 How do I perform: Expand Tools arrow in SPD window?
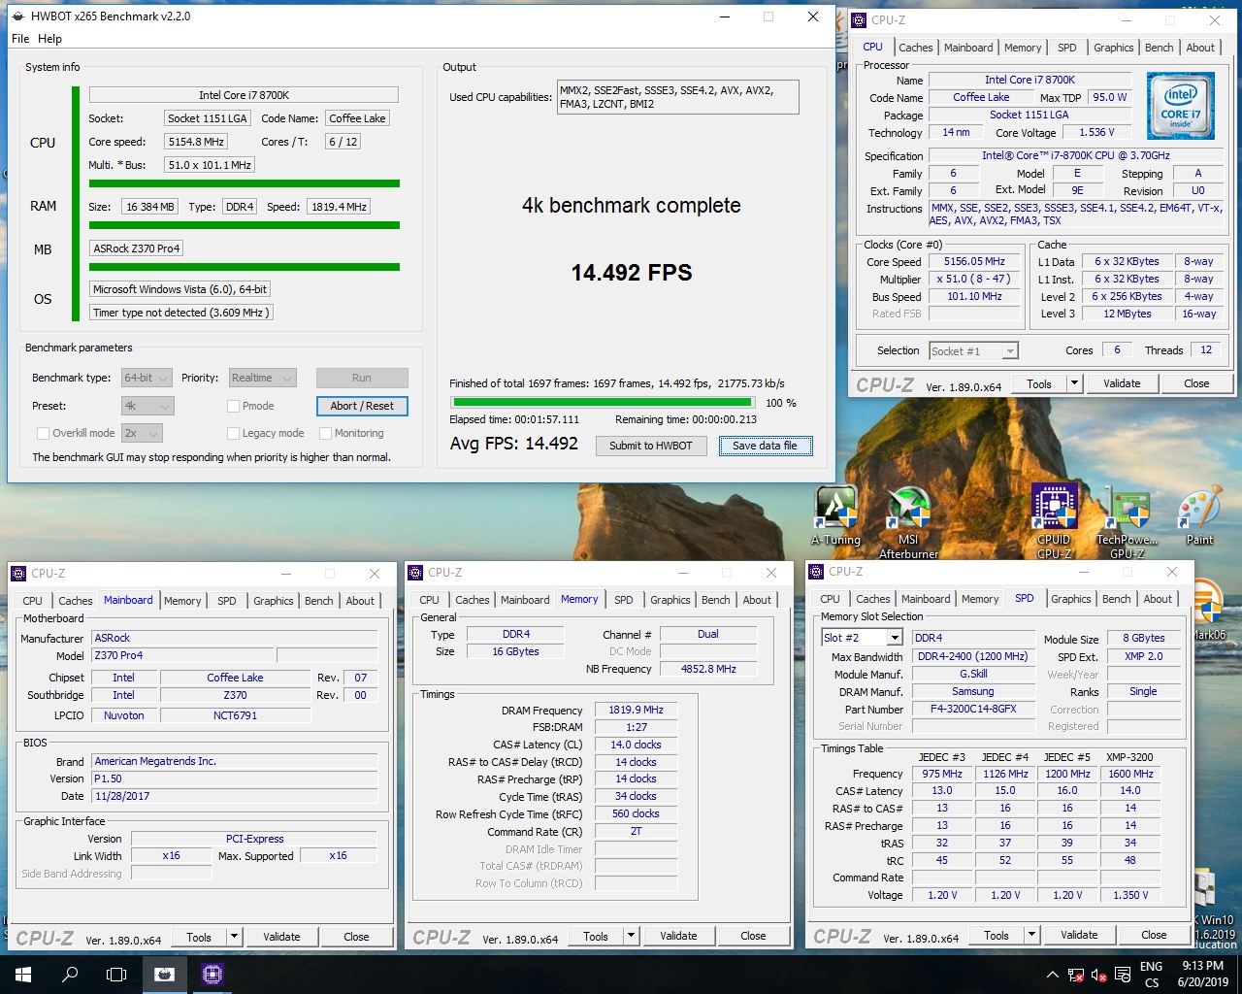pyautogui.click(x=1031, y=935)
